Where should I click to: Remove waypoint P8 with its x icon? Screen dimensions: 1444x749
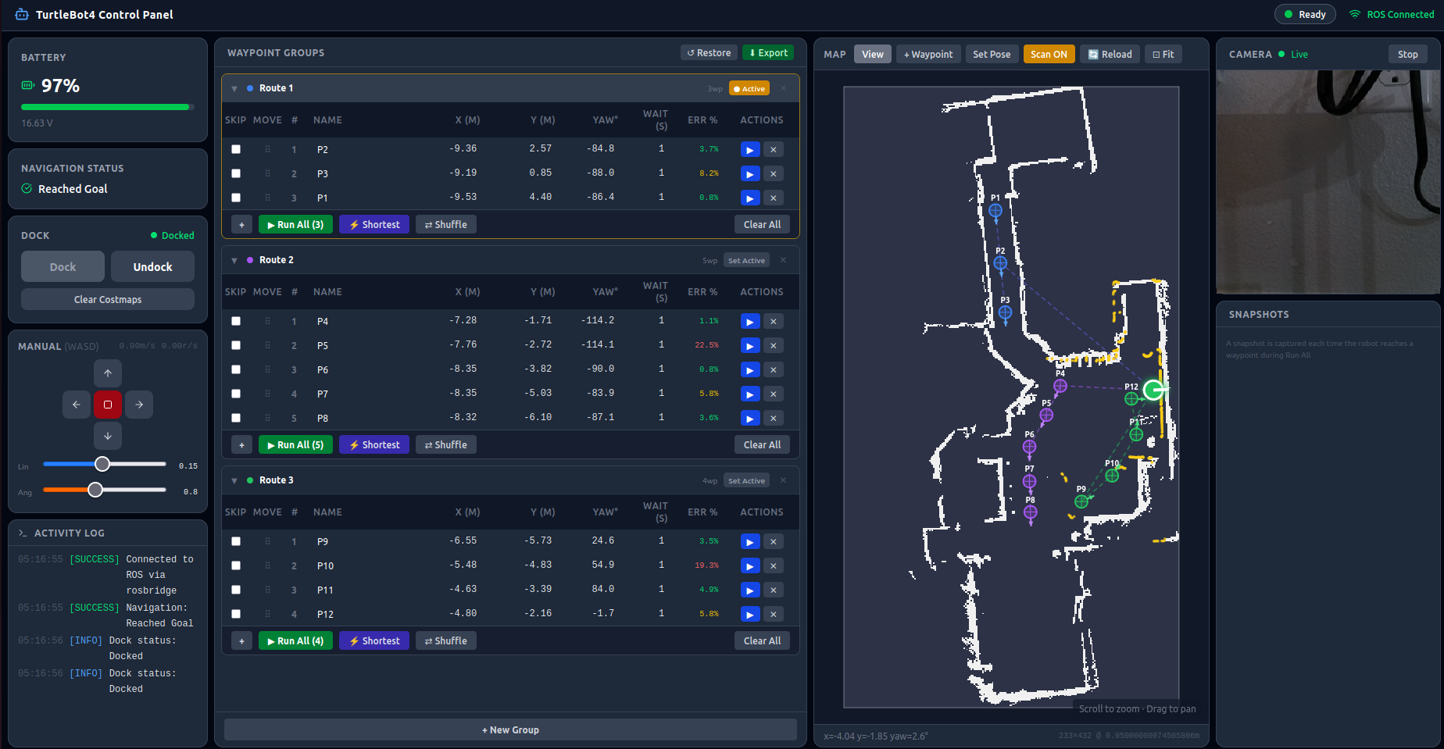(774, 419)
